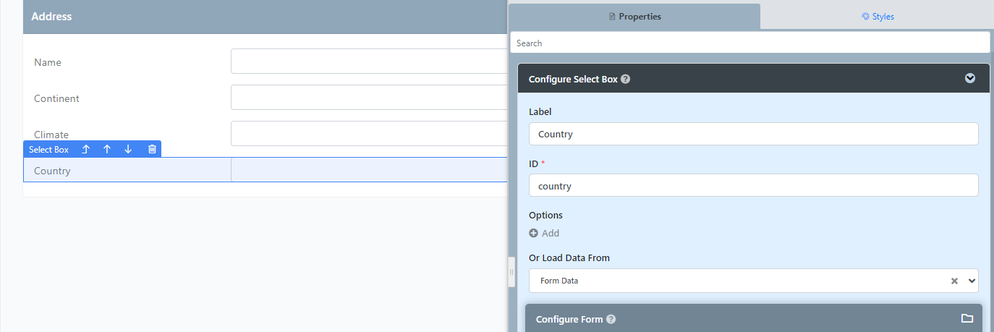This screenshot has width=994, height=332.
Task: Click the Name input field in form
Action: point(369,61)
